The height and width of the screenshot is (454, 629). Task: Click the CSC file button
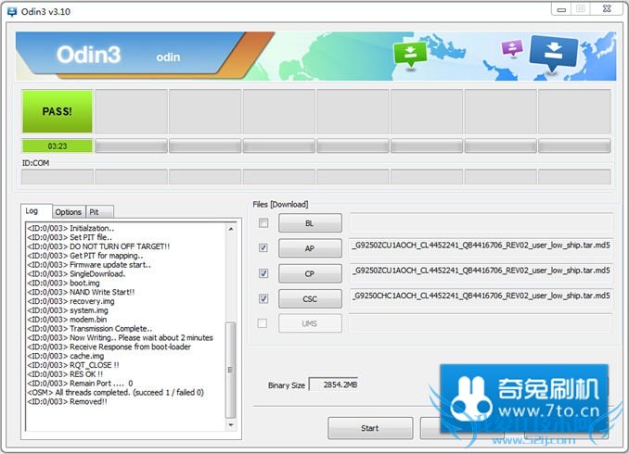coord(310,299)
